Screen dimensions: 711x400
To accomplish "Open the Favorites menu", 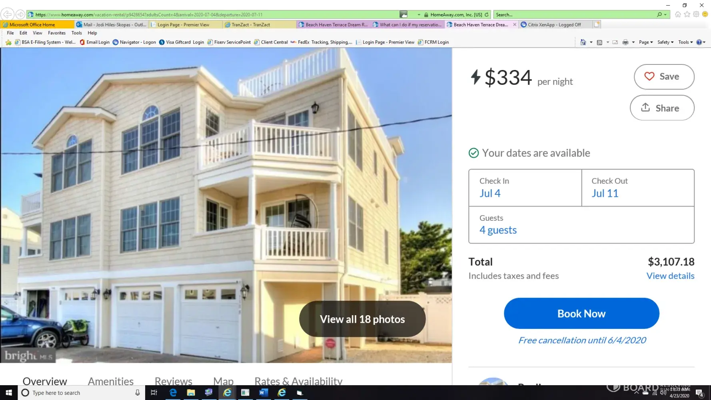I will [x=57, y=33].
